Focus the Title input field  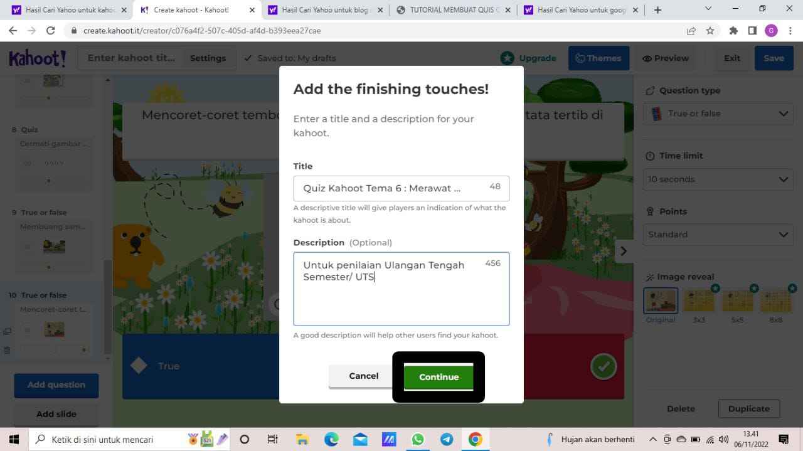click(401, 188)
